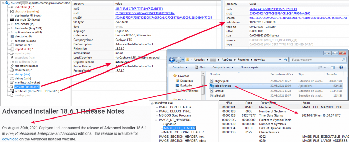Click the Explorer help icon

click(341, 67)
